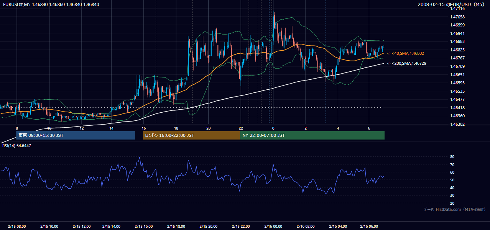Click hour tick 22 under price chart
Screen dimensions: 490x230
pos(240,128)
